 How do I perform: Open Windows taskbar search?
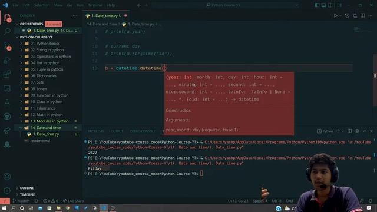tap(13, 208)
